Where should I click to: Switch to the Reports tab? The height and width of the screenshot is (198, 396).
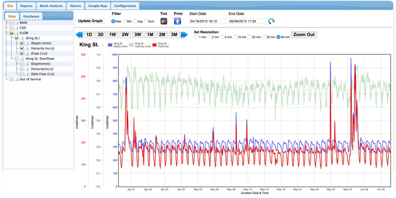(26, 6)
